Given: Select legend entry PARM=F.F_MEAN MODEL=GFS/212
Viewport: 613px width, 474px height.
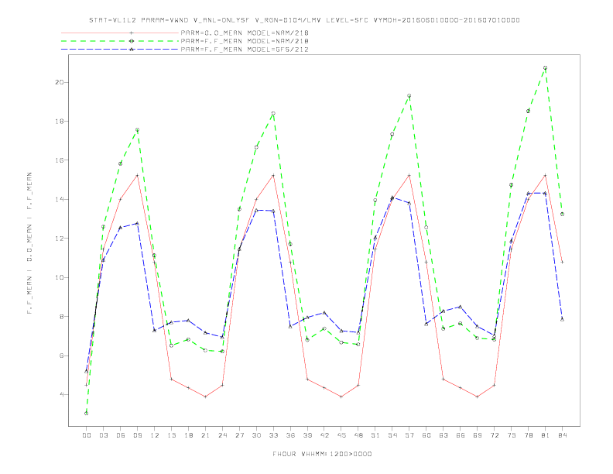Looking at the screenshot, I should coord(245,50).
